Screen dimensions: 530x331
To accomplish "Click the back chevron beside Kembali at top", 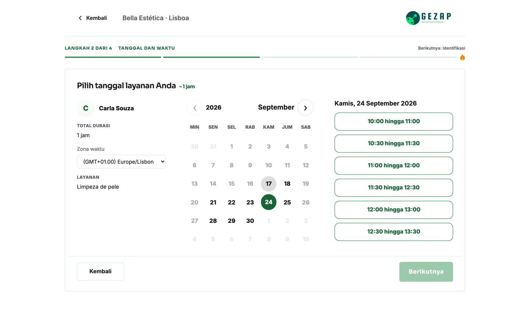I will pyautogui.click(x=80, y=18).
